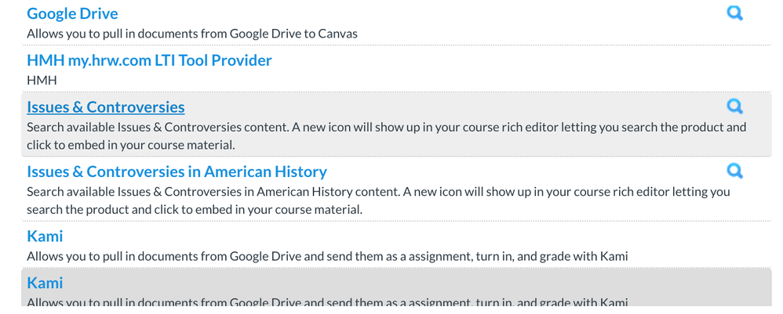
Task: Click 'search the product and click to embed' line
Action: [194, 209]
